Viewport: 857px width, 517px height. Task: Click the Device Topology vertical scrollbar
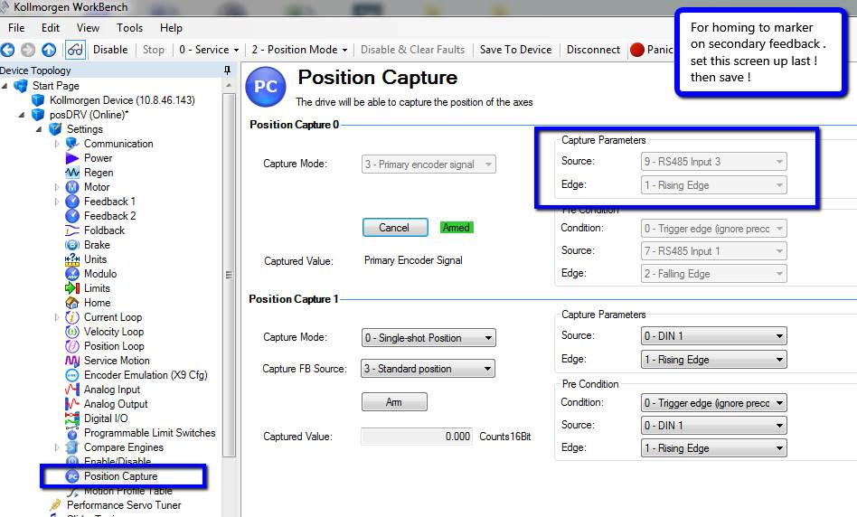pos(229,273)
